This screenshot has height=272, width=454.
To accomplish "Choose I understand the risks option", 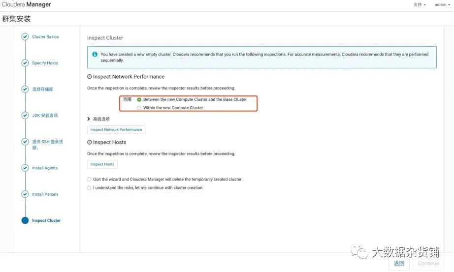I will 89,188.
